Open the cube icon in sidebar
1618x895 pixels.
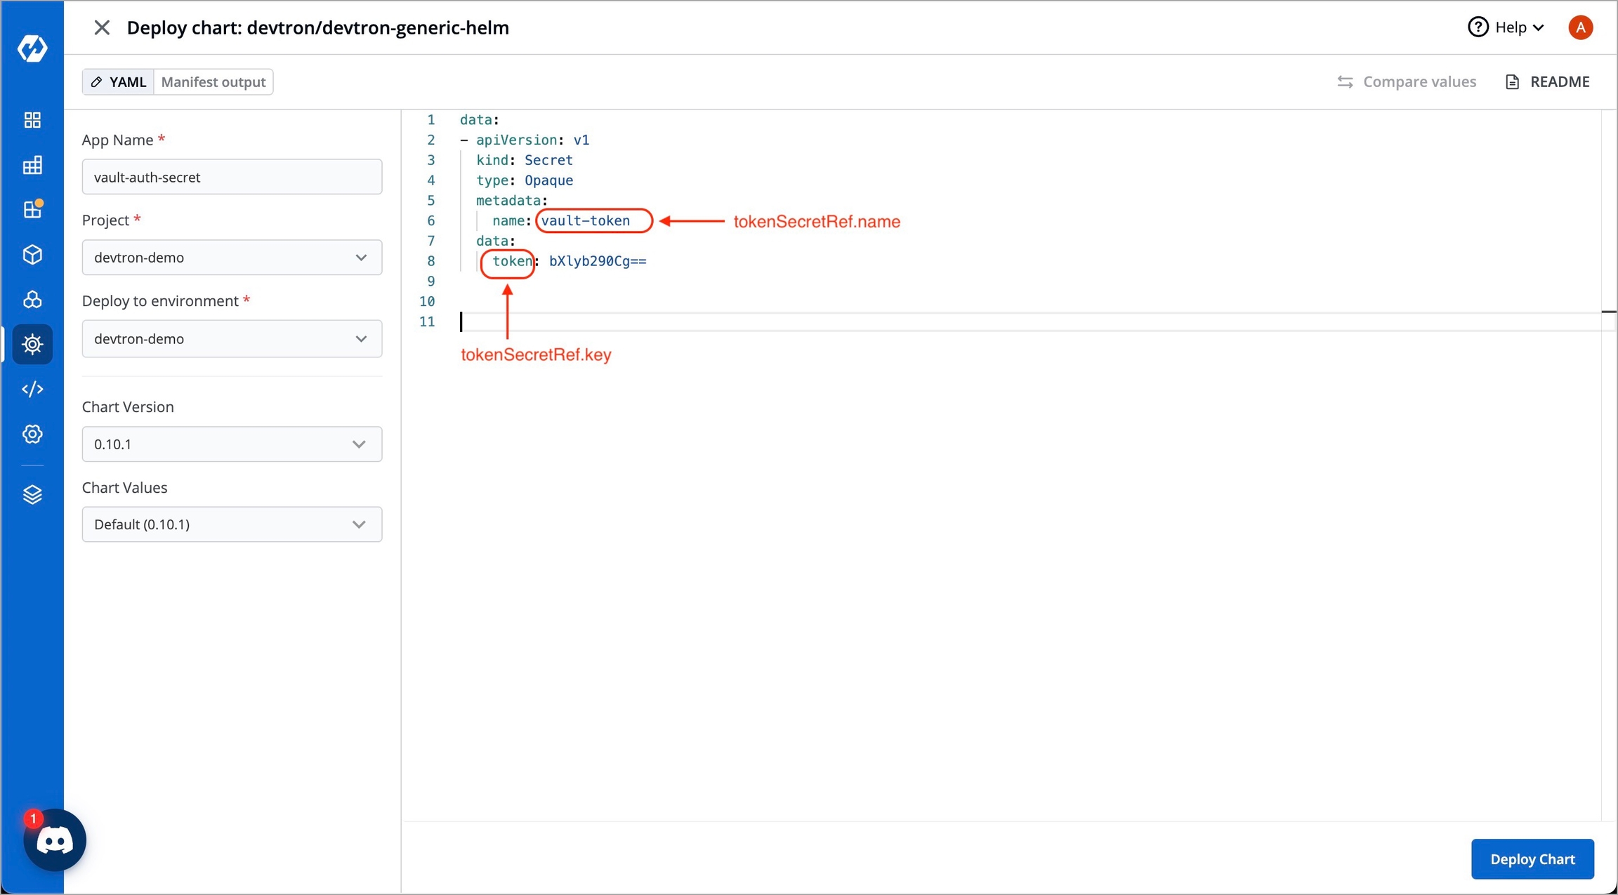point(32,254)
